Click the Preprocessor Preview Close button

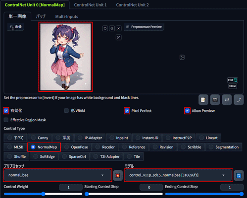233,86
